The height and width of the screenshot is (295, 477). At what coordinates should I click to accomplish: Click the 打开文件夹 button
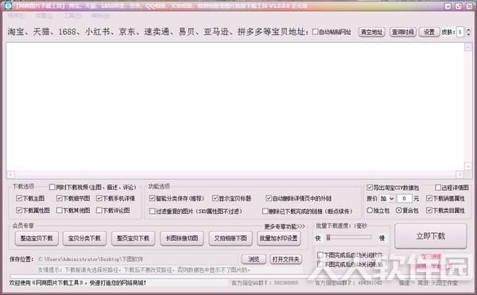click(285, 259)
